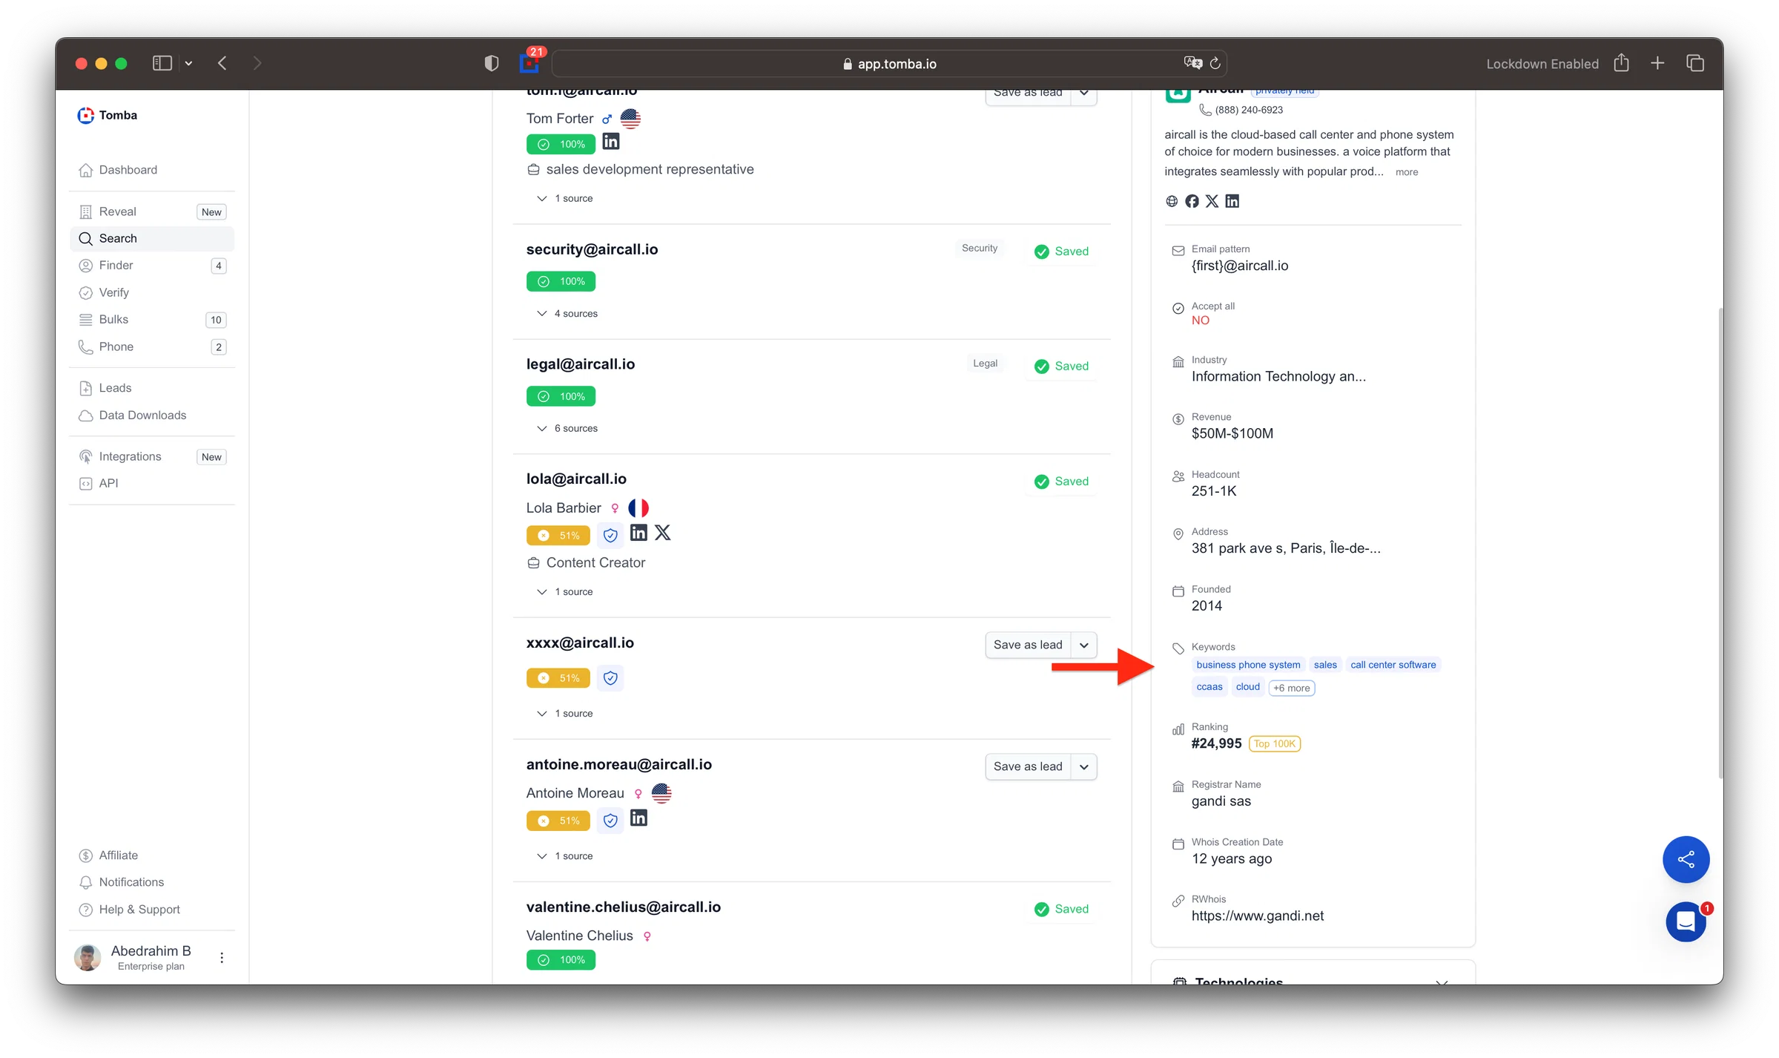Open Affiliate in the sidebar
1779x1058 pixels.
click(x=152, y=855)
